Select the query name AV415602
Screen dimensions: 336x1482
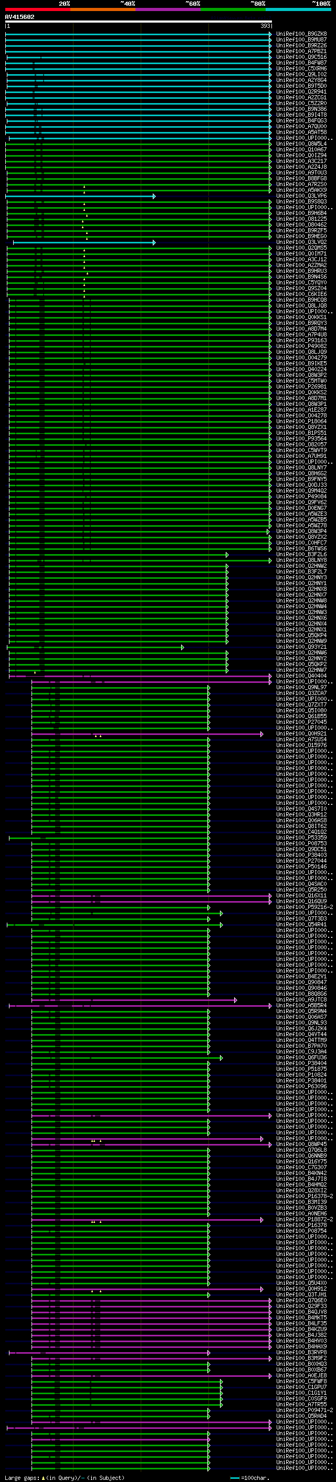tap(19, 17)
